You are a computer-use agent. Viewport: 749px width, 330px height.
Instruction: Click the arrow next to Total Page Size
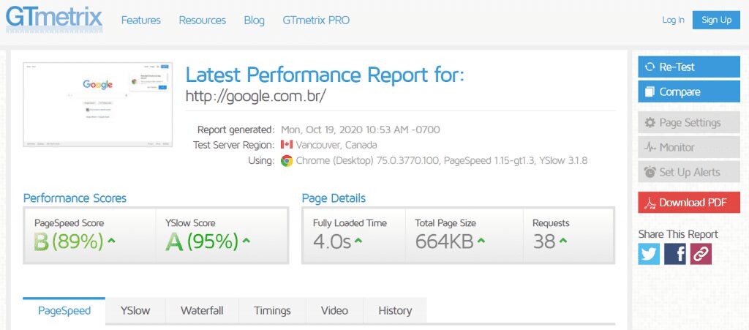click(x=482, y=241)
